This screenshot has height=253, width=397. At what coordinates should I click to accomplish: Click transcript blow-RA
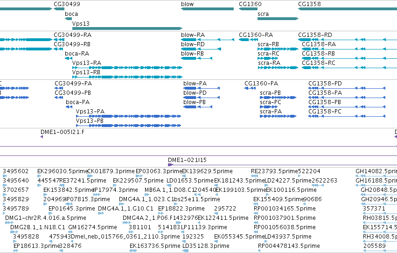208,40
